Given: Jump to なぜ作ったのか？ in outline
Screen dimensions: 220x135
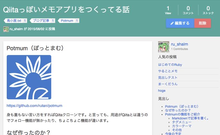Looking at the screenshot, I should [178, 110].
